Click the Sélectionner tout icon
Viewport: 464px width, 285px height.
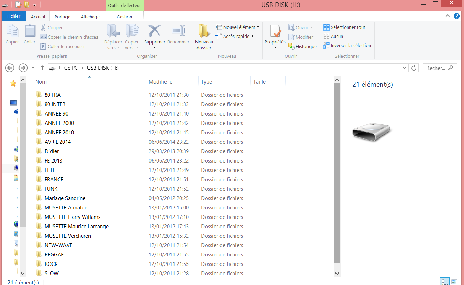click(326, 27)
